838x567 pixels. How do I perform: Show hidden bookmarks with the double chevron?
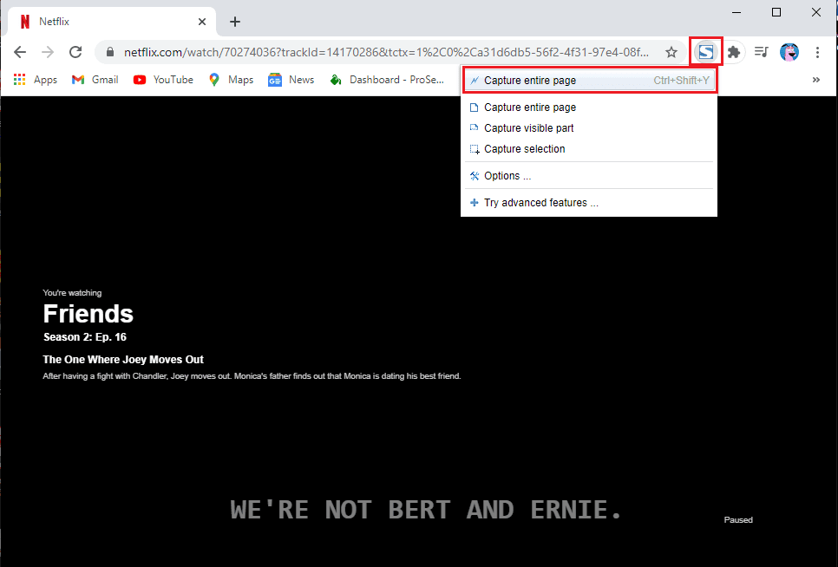(x=816, y=80)
